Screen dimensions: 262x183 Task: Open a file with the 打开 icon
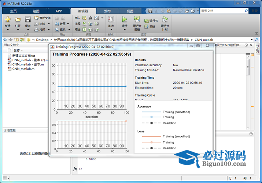coord(18,20)
